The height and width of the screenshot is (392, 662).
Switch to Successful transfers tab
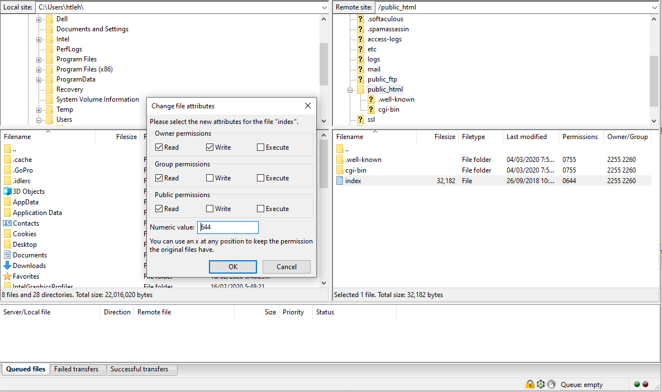pos(139,369)
